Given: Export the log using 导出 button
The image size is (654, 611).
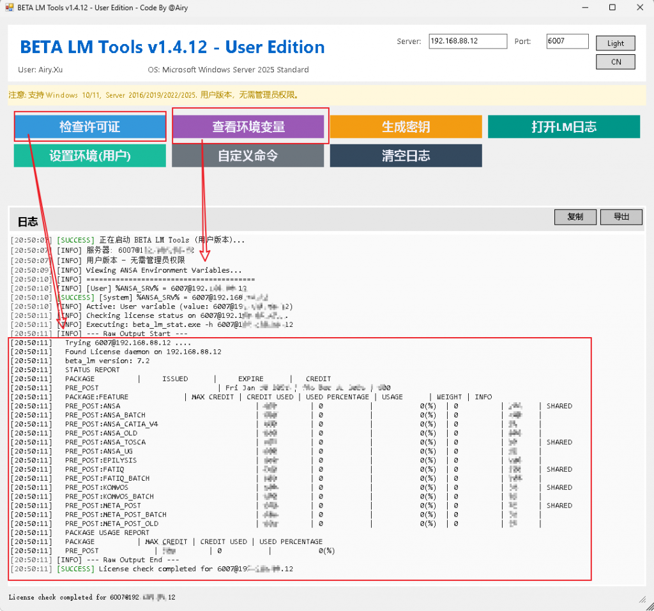Looking at the screenshot, I should 621,217.
